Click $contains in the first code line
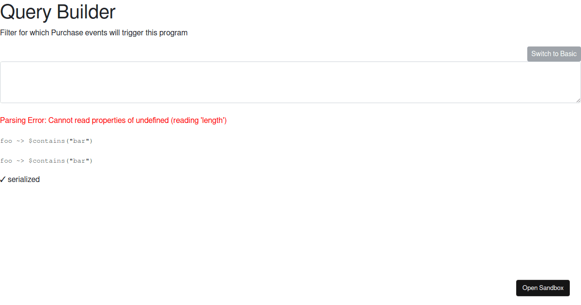 pyautogui.click(x=47, y=141)
